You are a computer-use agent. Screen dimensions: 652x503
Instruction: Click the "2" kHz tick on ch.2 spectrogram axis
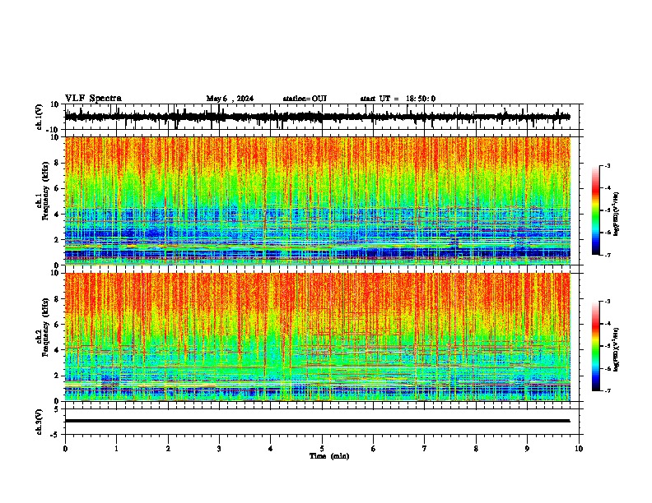coord(58,376)
